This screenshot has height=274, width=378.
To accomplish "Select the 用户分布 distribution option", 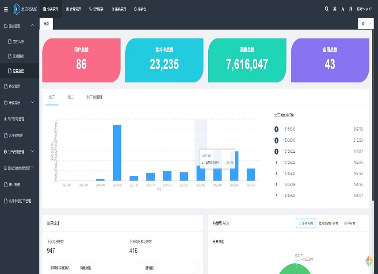I will [349, 224].
